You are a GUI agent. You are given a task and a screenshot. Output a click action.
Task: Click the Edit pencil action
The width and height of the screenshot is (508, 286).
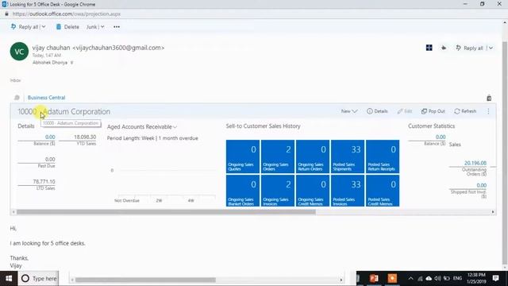tap(405, 111)
